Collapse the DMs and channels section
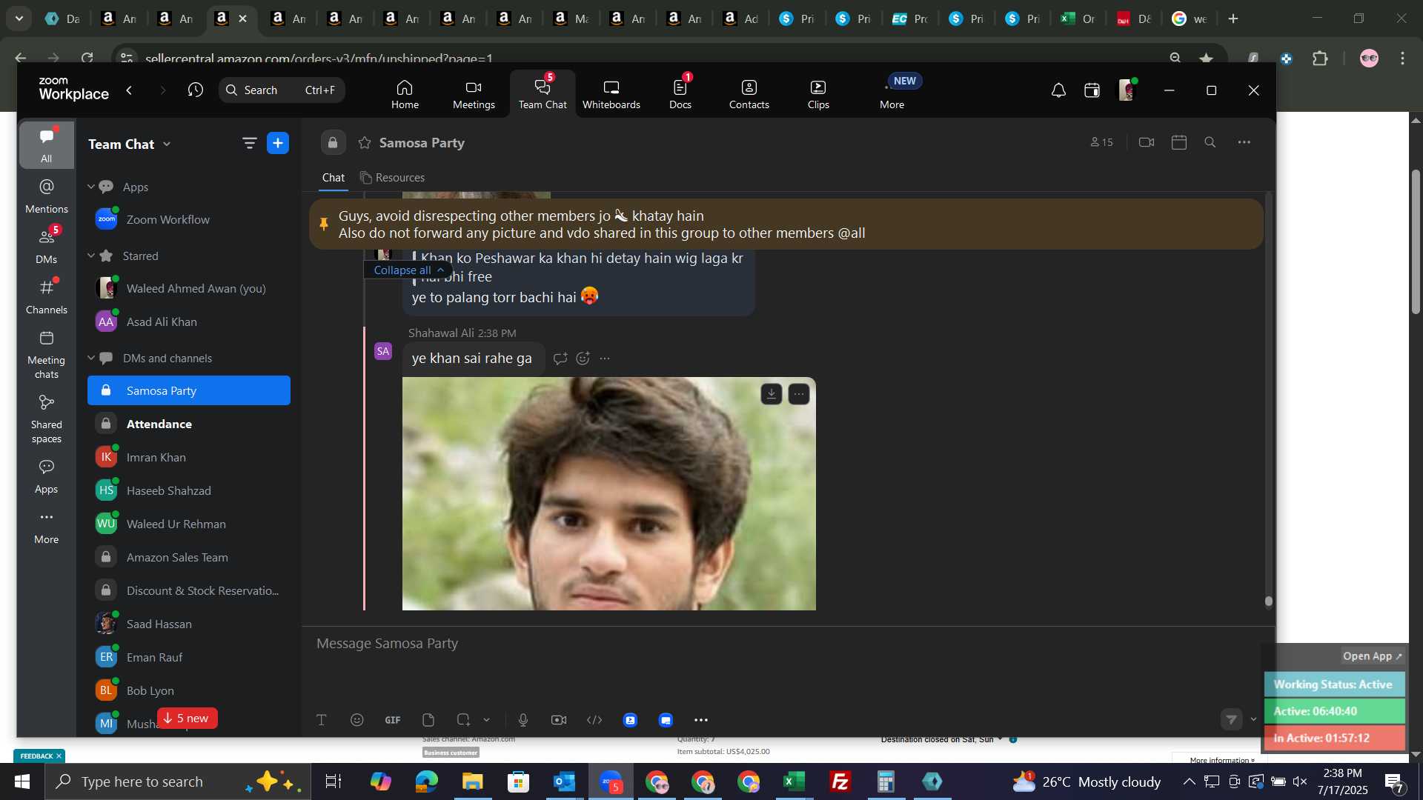This screenshot has width=1423, height=800. 91,358
